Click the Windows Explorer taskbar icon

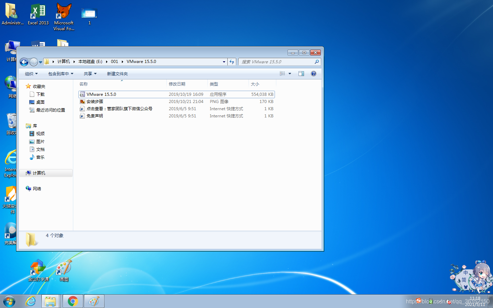(50, 301)
